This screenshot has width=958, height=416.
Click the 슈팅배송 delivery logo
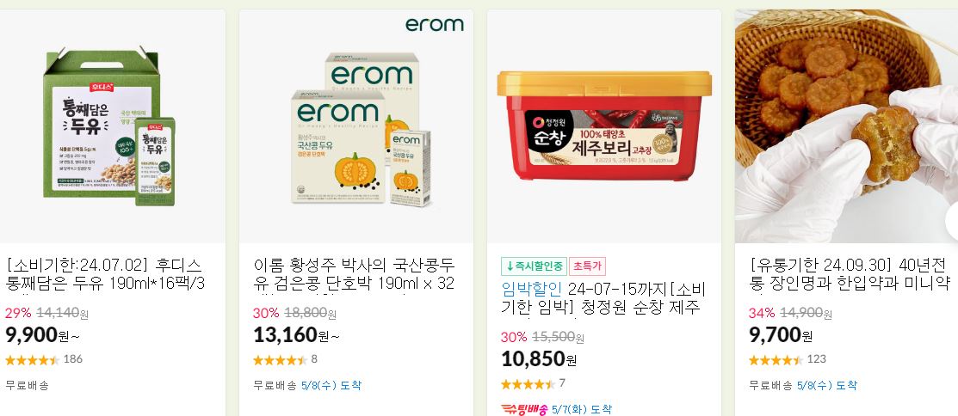point(523,408)
